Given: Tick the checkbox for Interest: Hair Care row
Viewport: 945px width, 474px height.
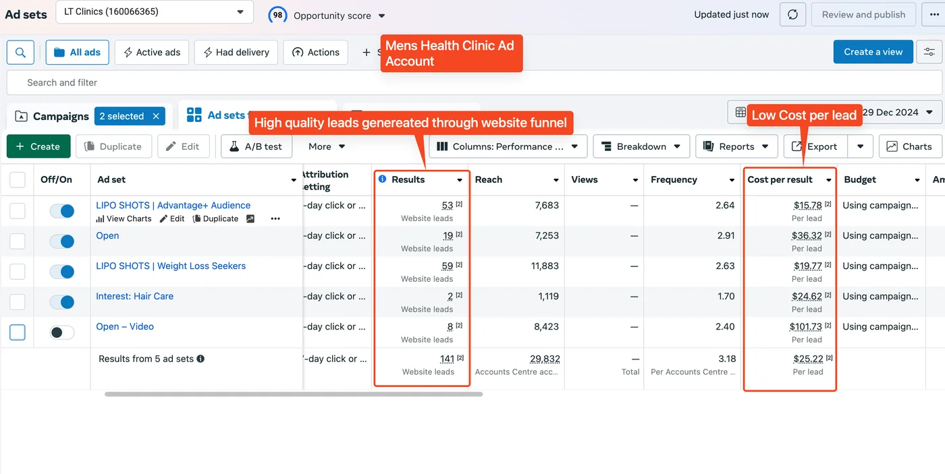Looking at the screenshot, I should (18, 301).
